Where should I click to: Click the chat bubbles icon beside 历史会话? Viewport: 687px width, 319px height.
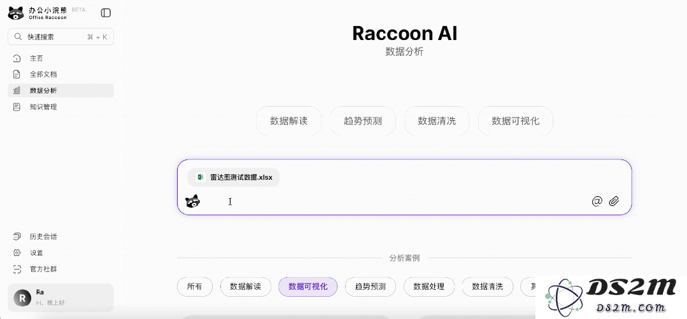pyautogui.click(x=17, y=236)
